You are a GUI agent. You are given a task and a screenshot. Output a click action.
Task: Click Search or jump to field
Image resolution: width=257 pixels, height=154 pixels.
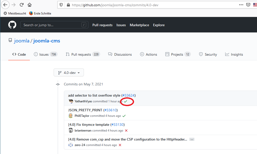point(54,25)
